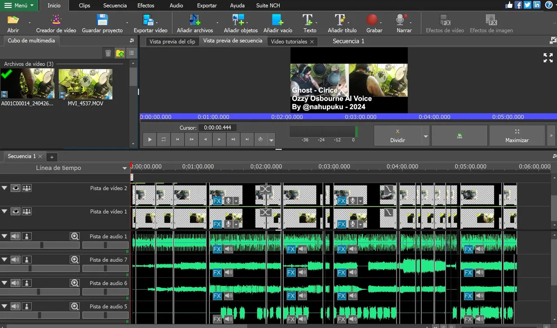This screenshot has width=557, height=328.
Task: Click the blue preview timeline bar at 0:02:00.000
Action: coord(287,117)
